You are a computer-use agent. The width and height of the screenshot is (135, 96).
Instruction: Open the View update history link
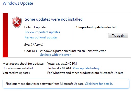(86, 68)
